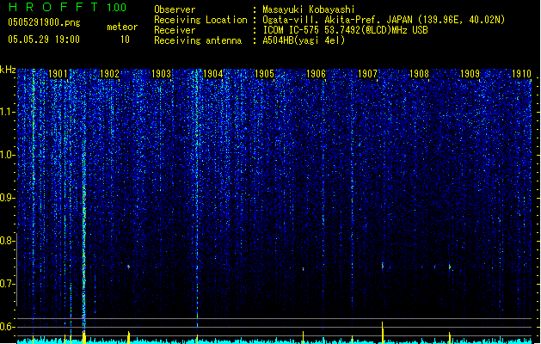The width and height of the screenshot is (541, 344).
Task: Click the 0.7 frequency axis label
Action: tap(7, 284)
